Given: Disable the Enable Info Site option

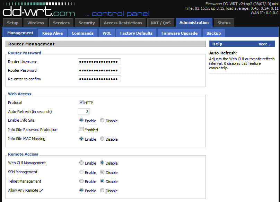Looking at the screenshot, I should [102, 121].
